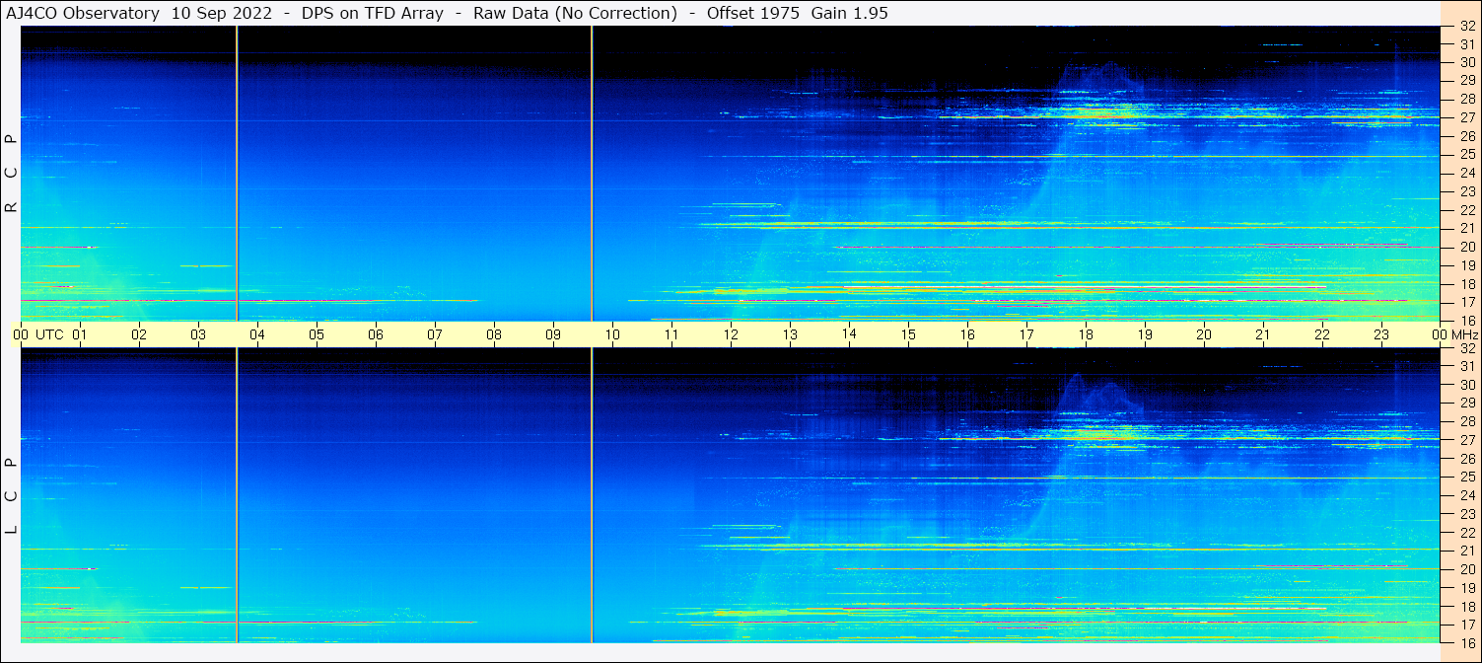Click the 20 MHz tick on the LCP frequency axis
The image size is (1482, 663).
(x=1467, y=569)
